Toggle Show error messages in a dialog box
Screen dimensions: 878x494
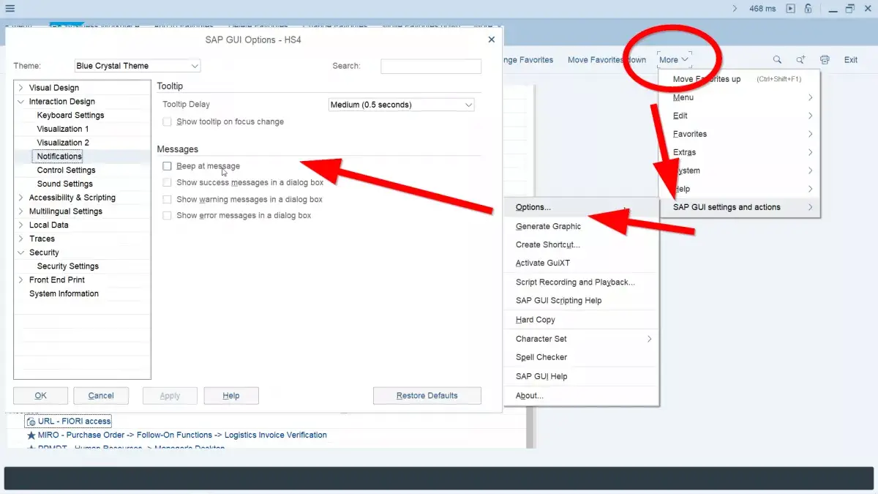coord(168,216)
